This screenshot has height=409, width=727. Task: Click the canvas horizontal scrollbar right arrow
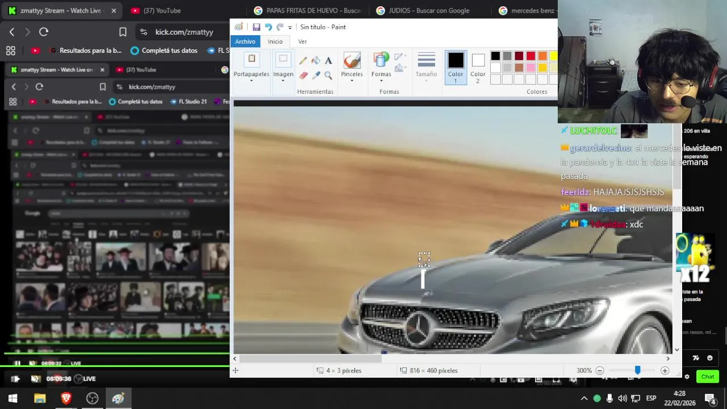[668, 358]
